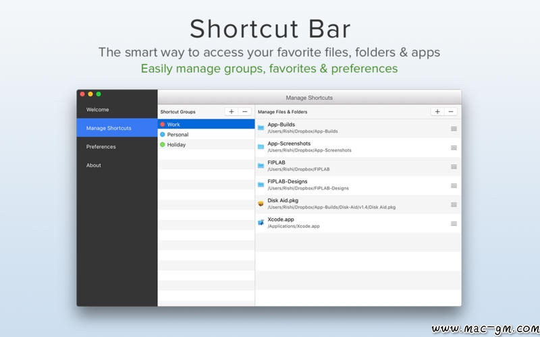Click the blue color dot for Personal

163,134
